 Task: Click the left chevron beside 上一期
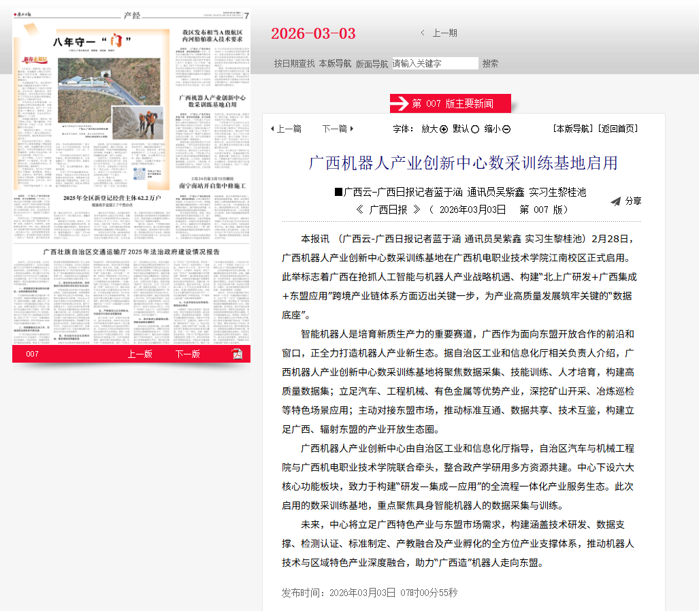tap(423, 33)
